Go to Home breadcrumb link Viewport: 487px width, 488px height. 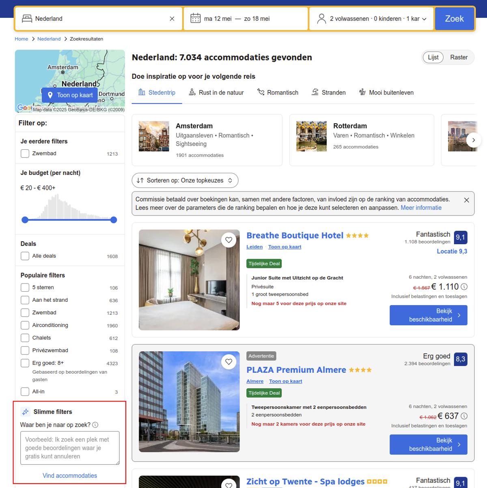point(22,39)
